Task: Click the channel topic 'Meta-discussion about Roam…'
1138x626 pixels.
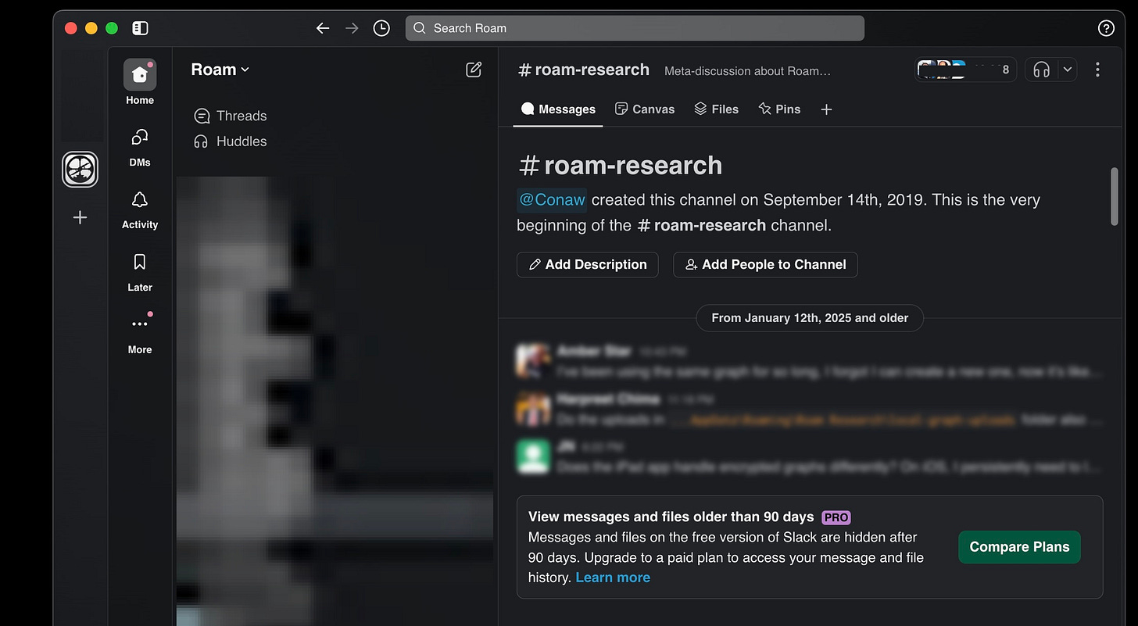Action: [747, 71]
